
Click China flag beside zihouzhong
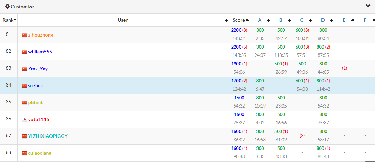(25, 35)
